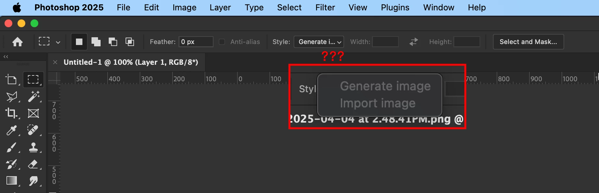Select the Polygonal Lasso tool
Screen dimensions: 599x193
12,96
